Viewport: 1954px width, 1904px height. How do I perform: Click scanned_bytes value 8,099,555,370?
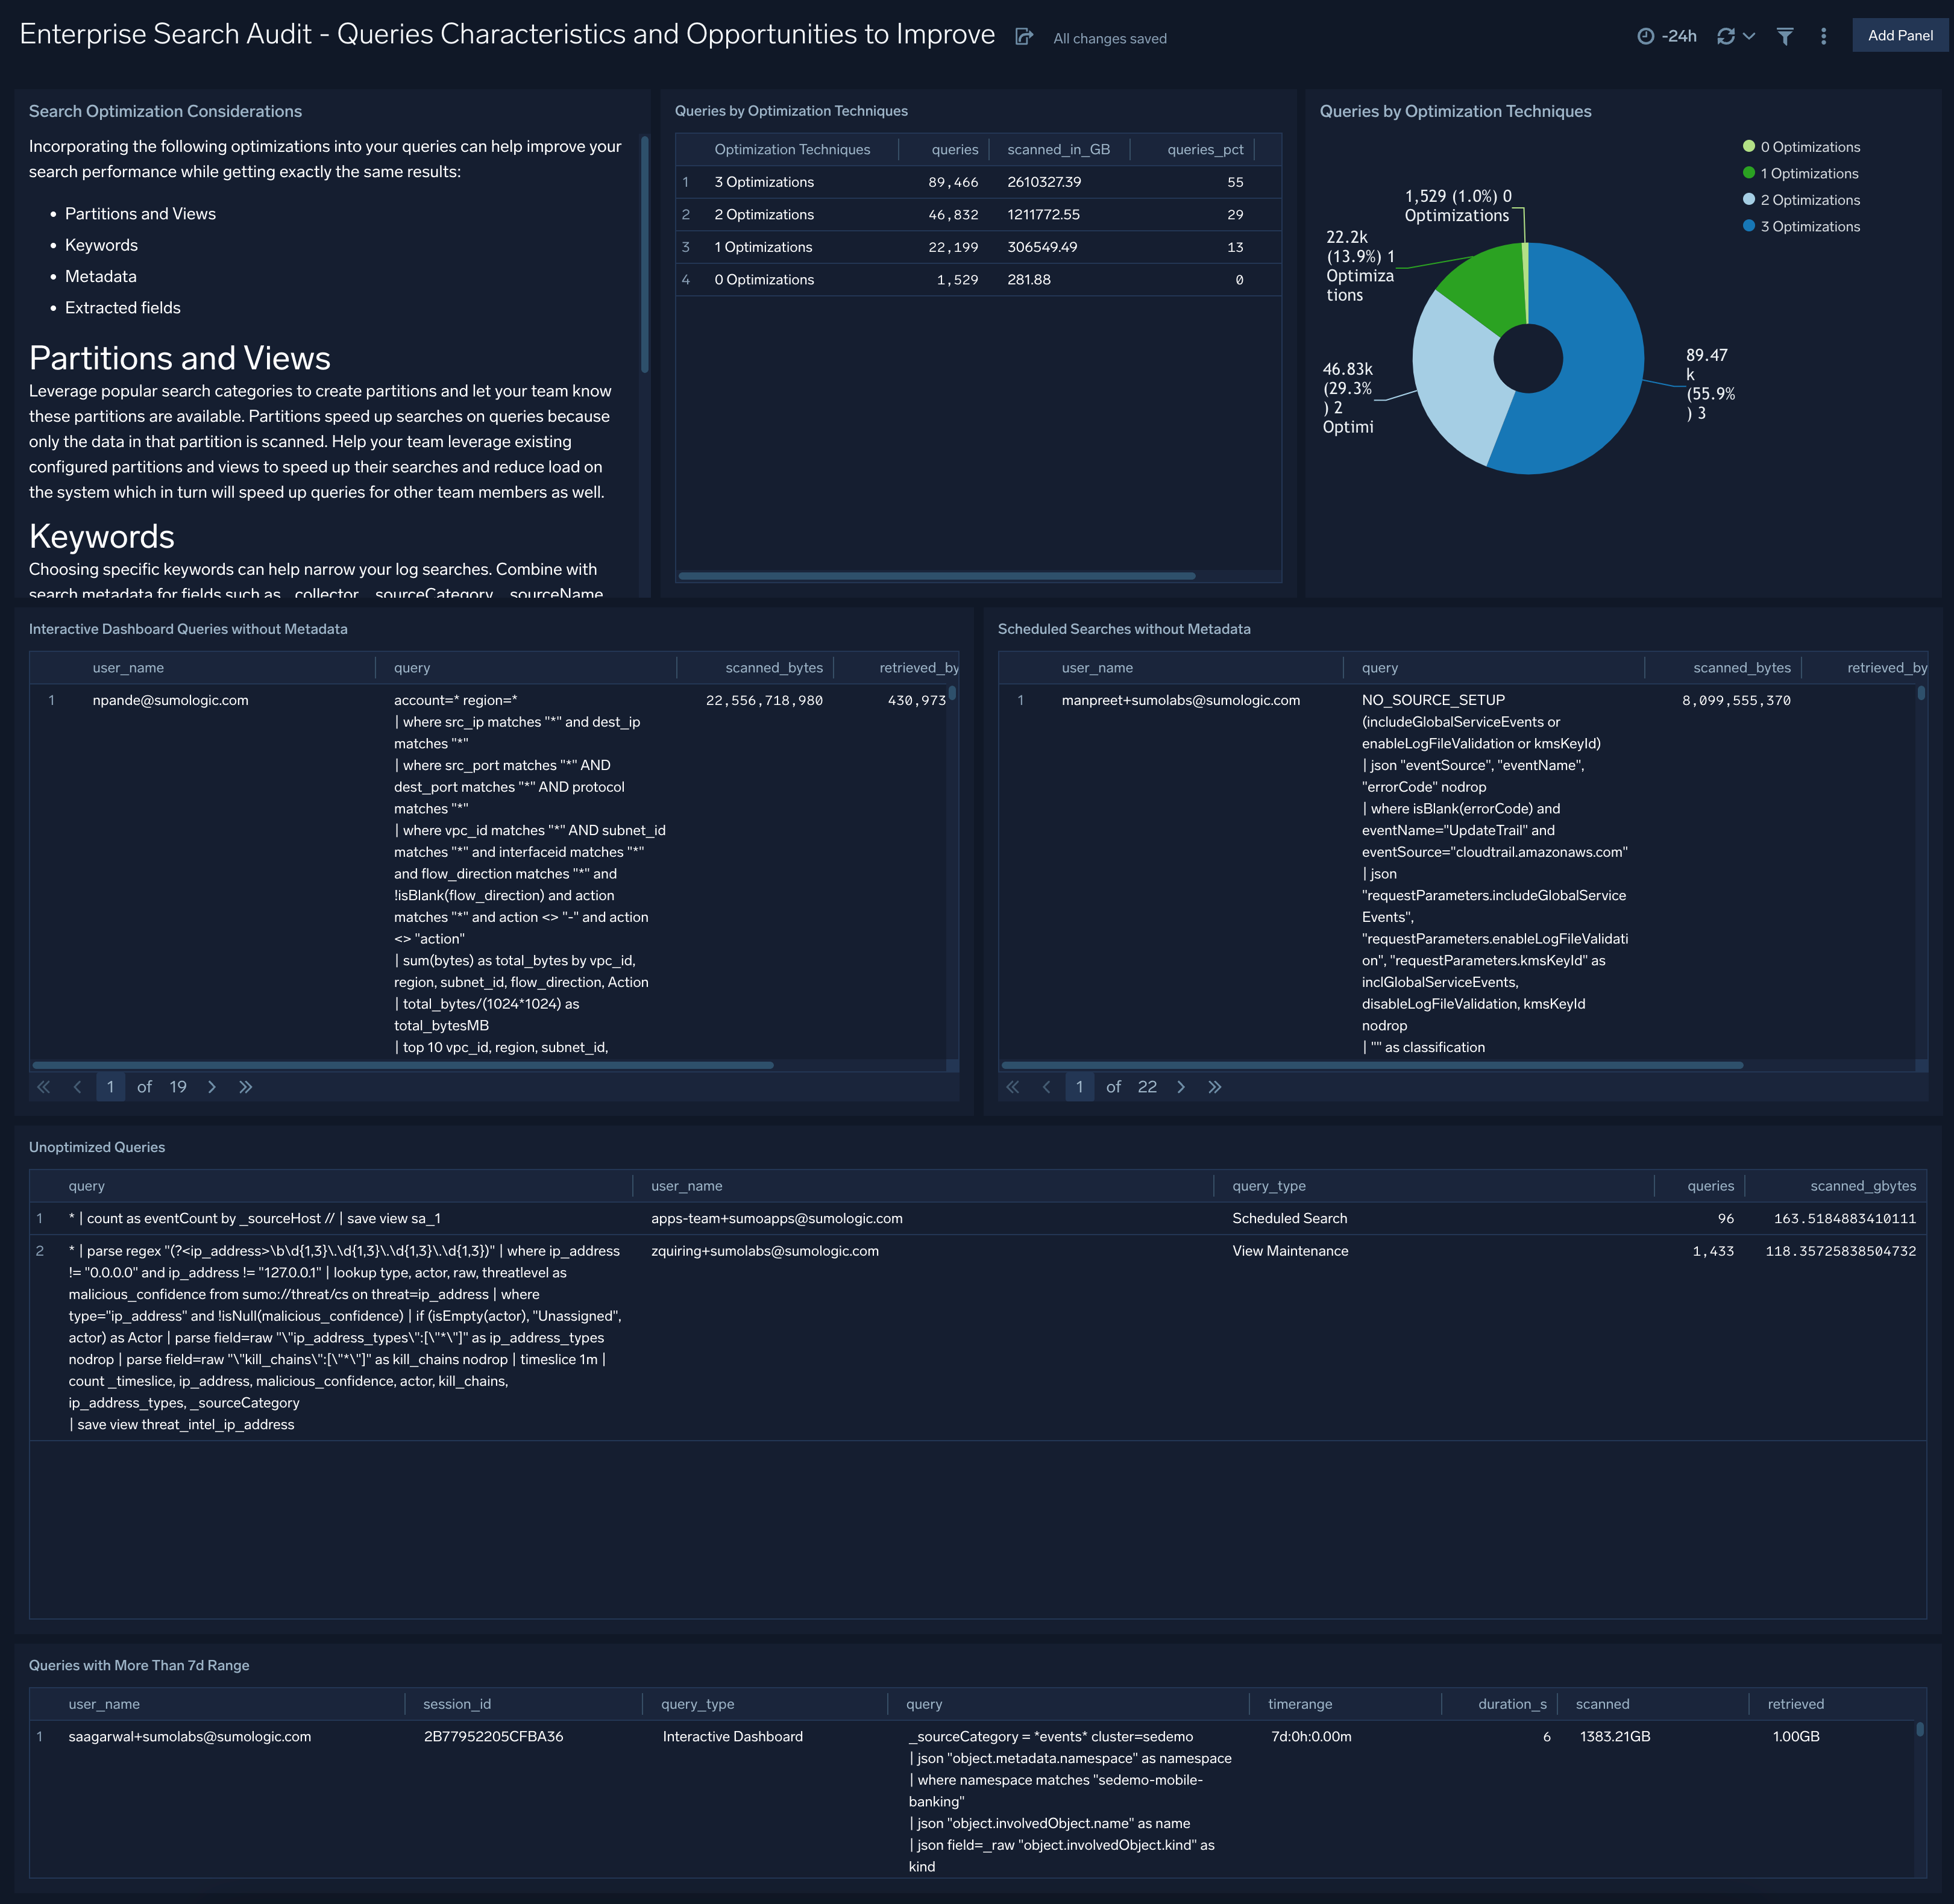(x=1736, y=701)
